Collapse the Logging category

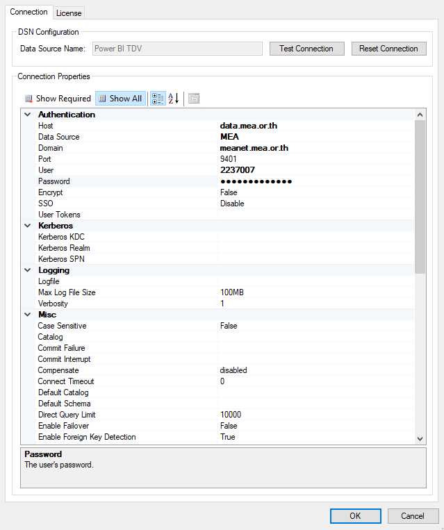click(28, 270)
